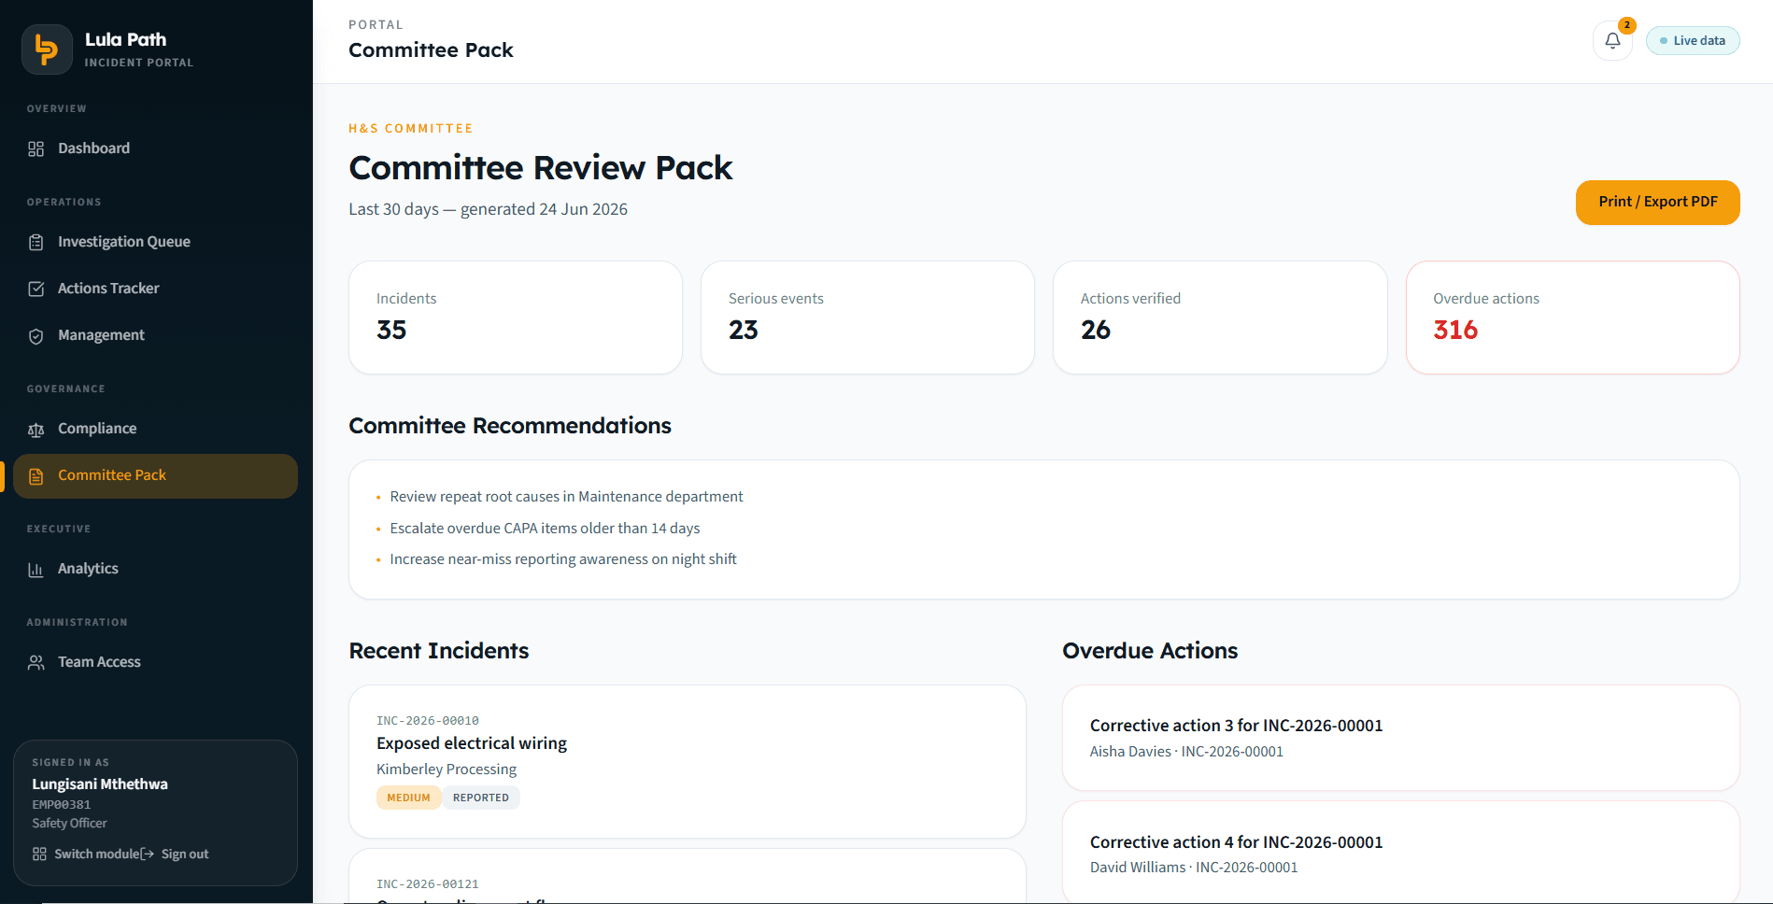Click Escalate overdue CAPA items recommendation
This screenshot has width=1773, height=904.
click(545, 529)
